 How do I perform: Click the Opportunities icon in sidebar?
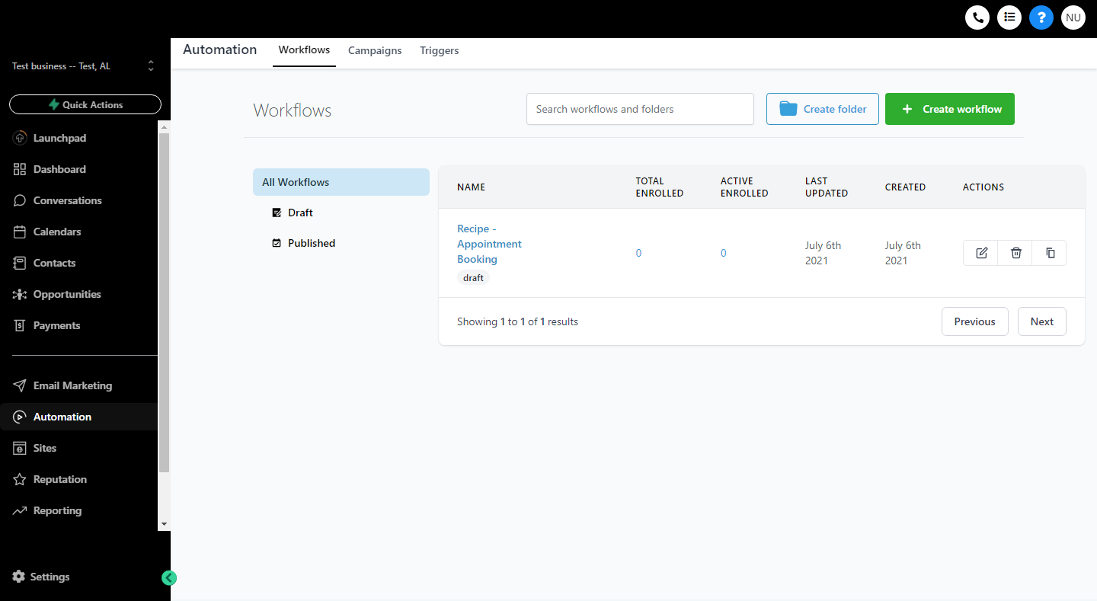(20, 294)
